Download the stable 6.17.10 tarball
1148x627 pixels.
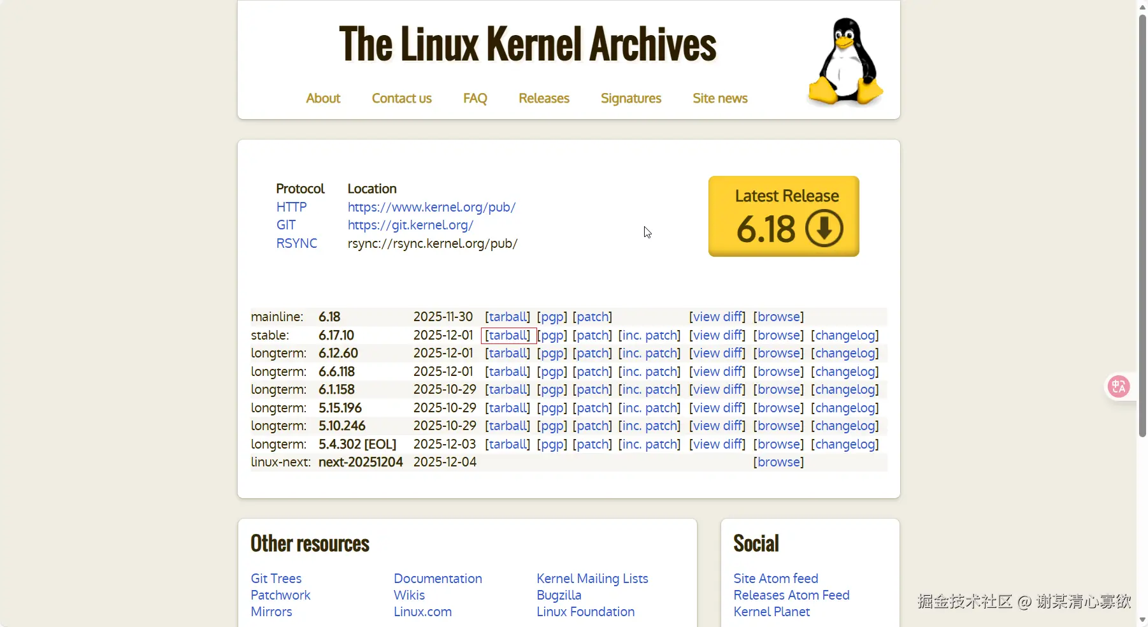coord(508,335)
